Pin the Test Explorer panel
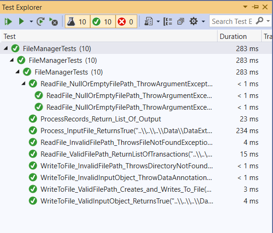The width and height of the screenshot is (273, 233). 255,7
